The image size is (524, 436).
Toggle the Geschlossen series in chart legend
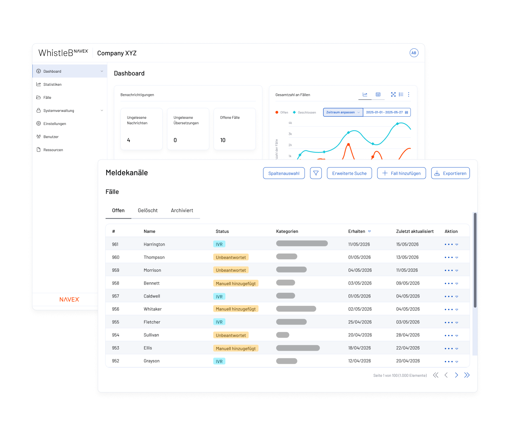305,112
